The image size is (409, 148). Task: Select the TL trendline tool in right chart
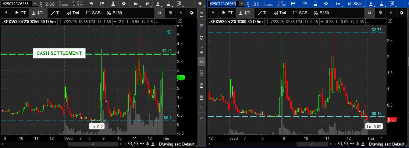coord(262,13)
